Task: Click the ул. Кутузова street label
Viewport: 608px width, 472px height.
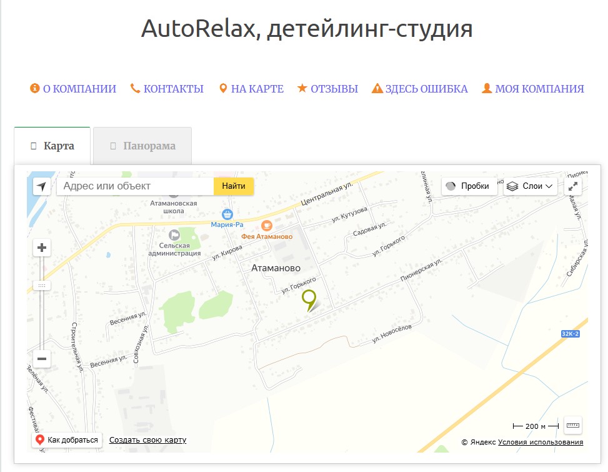Action: (x=349, y=214)
